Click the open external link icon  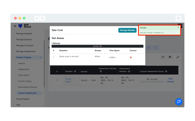[156, 48]
